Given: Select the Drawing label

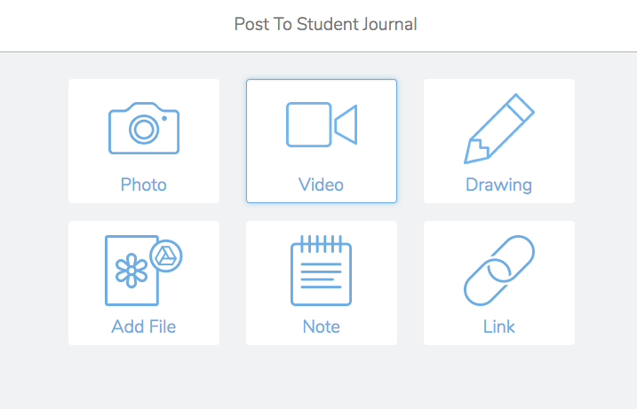Looking at the screenshot, I should point(498,185).
